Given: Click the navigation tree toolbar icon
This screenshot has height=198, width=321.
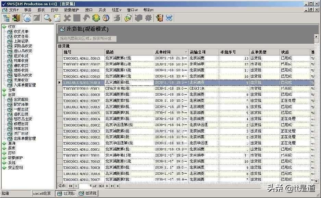Looking at the screenshot, I should point(7,18).
